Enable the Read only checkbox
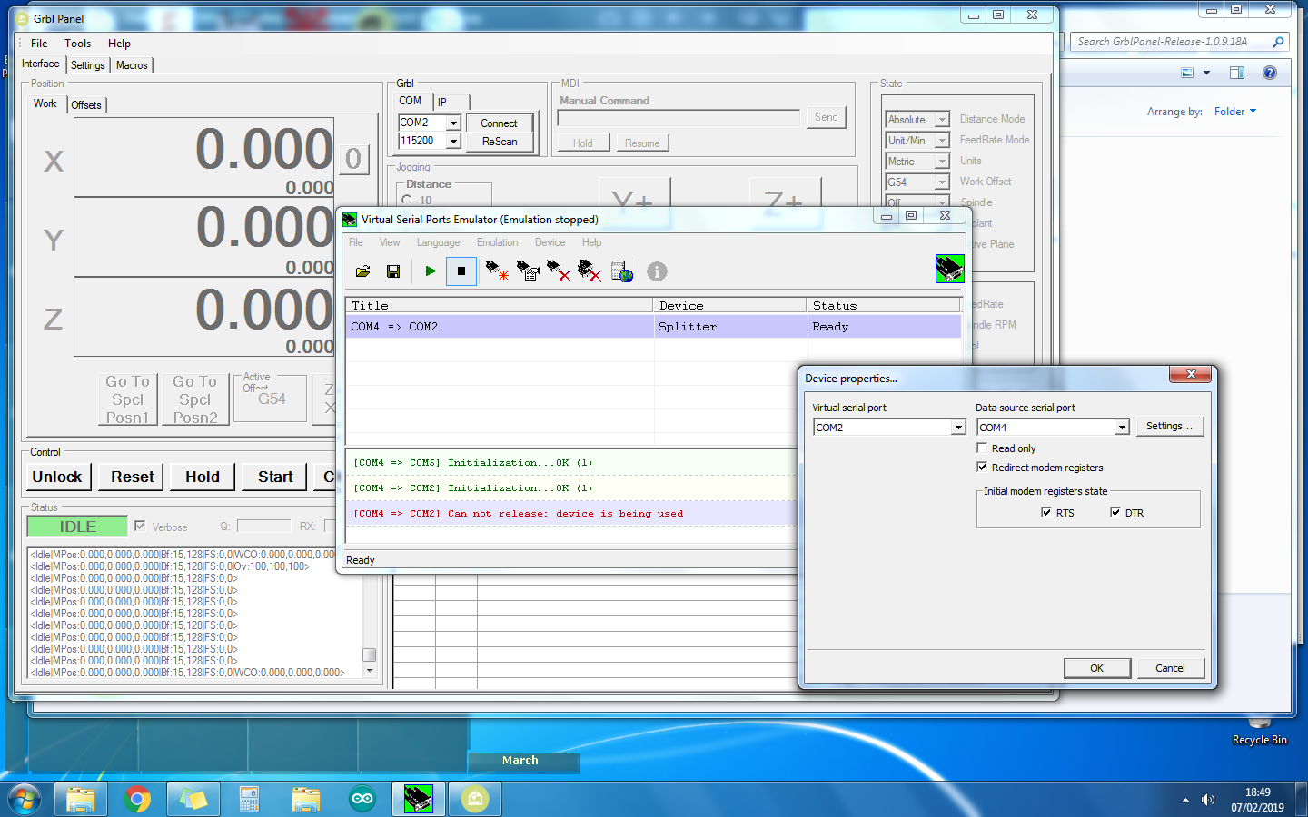Viewport: 1308px width, 817px height. tap(982, 448)
